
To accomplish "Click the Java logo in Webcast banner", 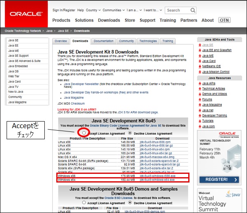I will click(x=233, y=194).
